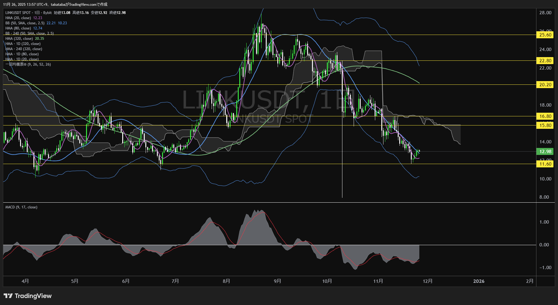The image size is (558, 305).
Task: Click the 10月 label on time axis
Action: (327, 281)
